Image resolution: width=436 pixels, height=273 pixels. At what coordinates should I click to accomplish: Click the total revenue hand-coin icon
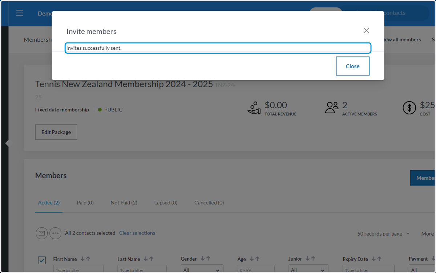[x=254, y=108]
